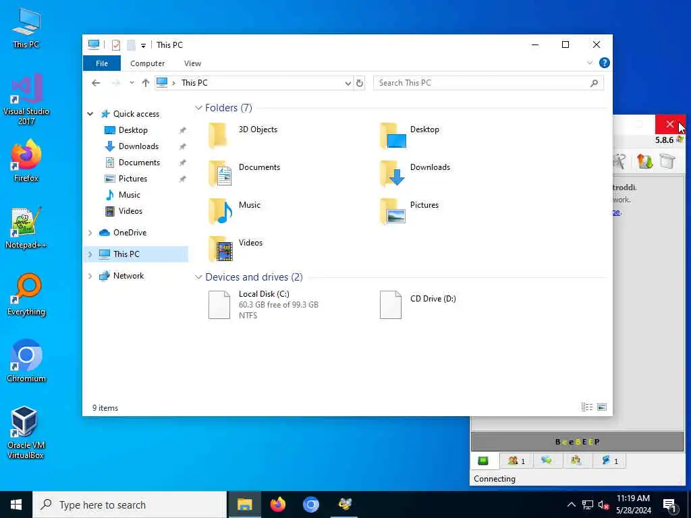Open the Computer ribbon tab

tap(147, 63)
